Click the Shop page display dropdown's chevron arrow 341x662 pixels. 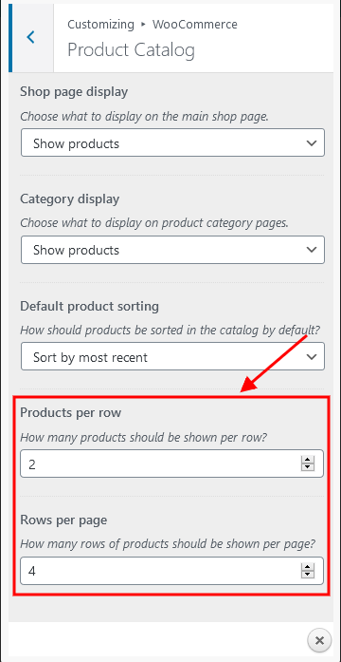[x=312, y=143]
